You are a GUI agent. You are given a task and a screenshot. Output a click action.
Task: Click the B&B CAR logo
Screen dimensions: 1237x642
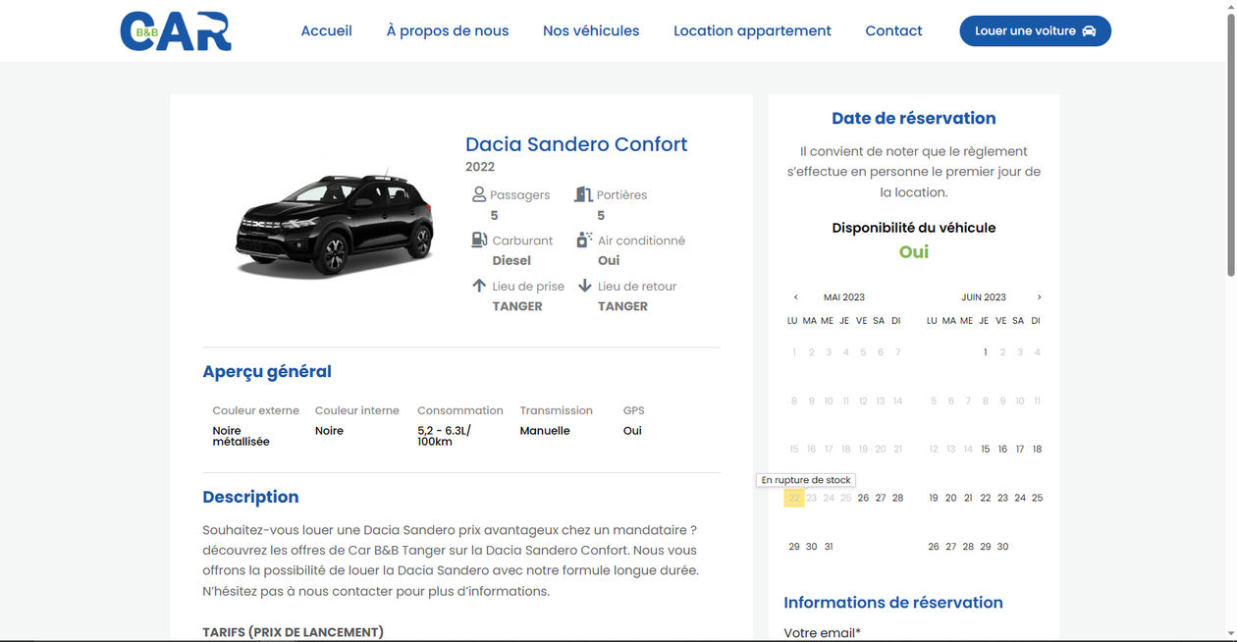click(176, 31)
